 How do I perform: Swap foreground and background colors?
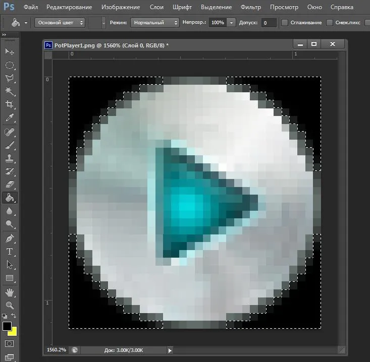tap(14, 316)
